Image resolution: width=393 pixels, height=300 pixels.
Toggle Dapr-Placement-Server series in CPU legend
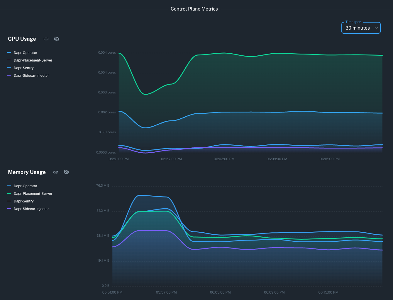(x=30, y=60)
